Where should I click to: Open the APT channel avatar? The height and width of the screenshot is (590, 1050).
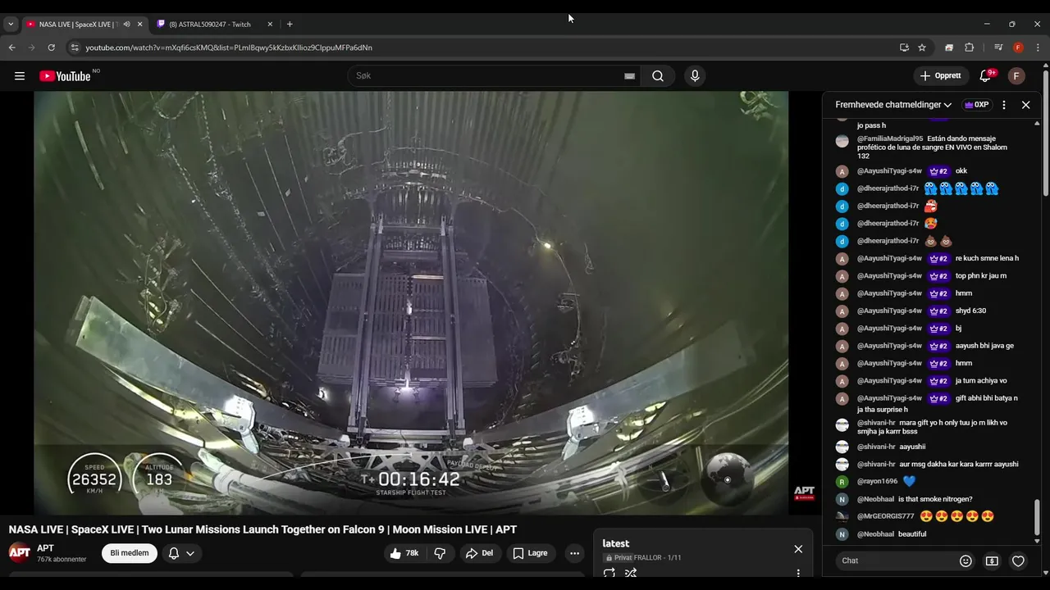pos(20,552)
